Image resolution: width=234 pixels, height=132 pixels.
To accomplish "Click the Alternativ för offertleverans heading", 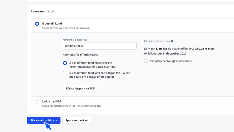I will tap(80, 55).
